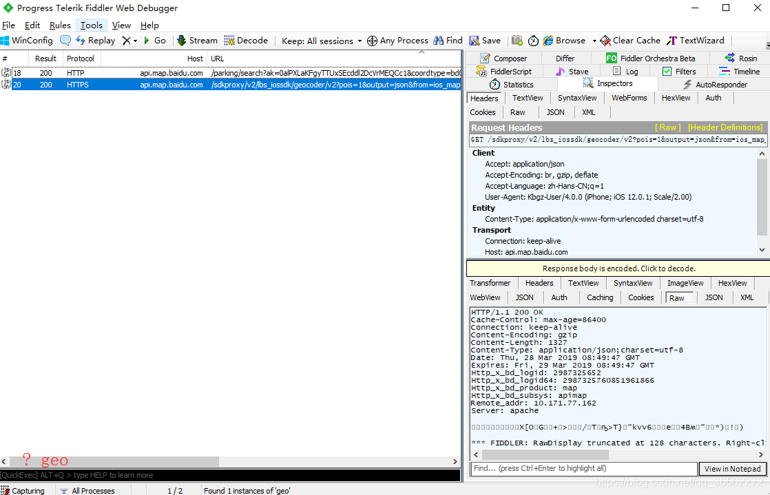The image size is (770, 495).
Task: Click the User-Agent header line
Action: (588, 197)
